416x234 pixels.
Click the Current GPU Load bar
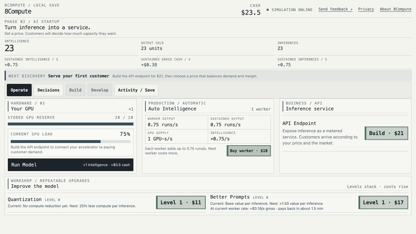pos(71,141)
